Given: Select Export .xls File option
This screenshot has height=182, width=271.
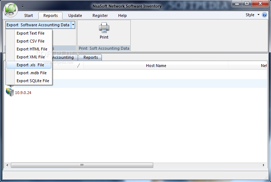Looking at the screenshot, I should (x=29, y=65).
